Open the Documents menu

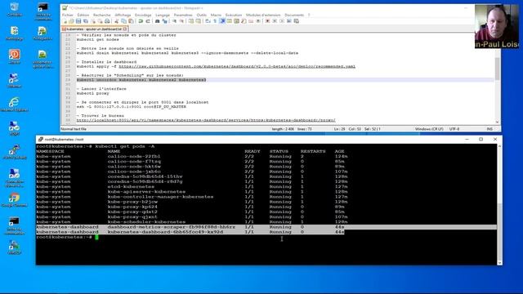point(294,15)
